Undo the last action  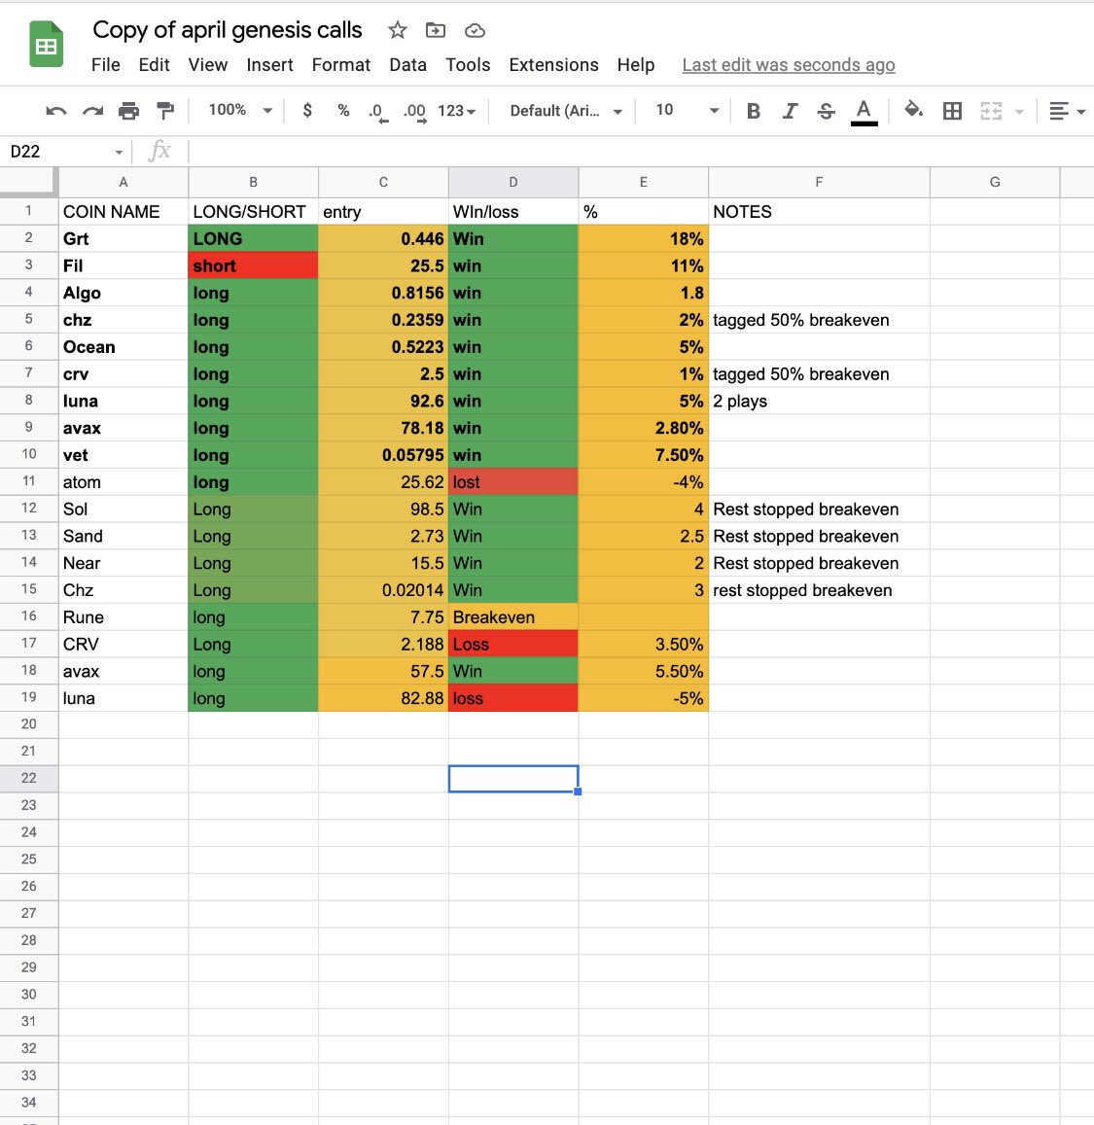tap(56, 111)
